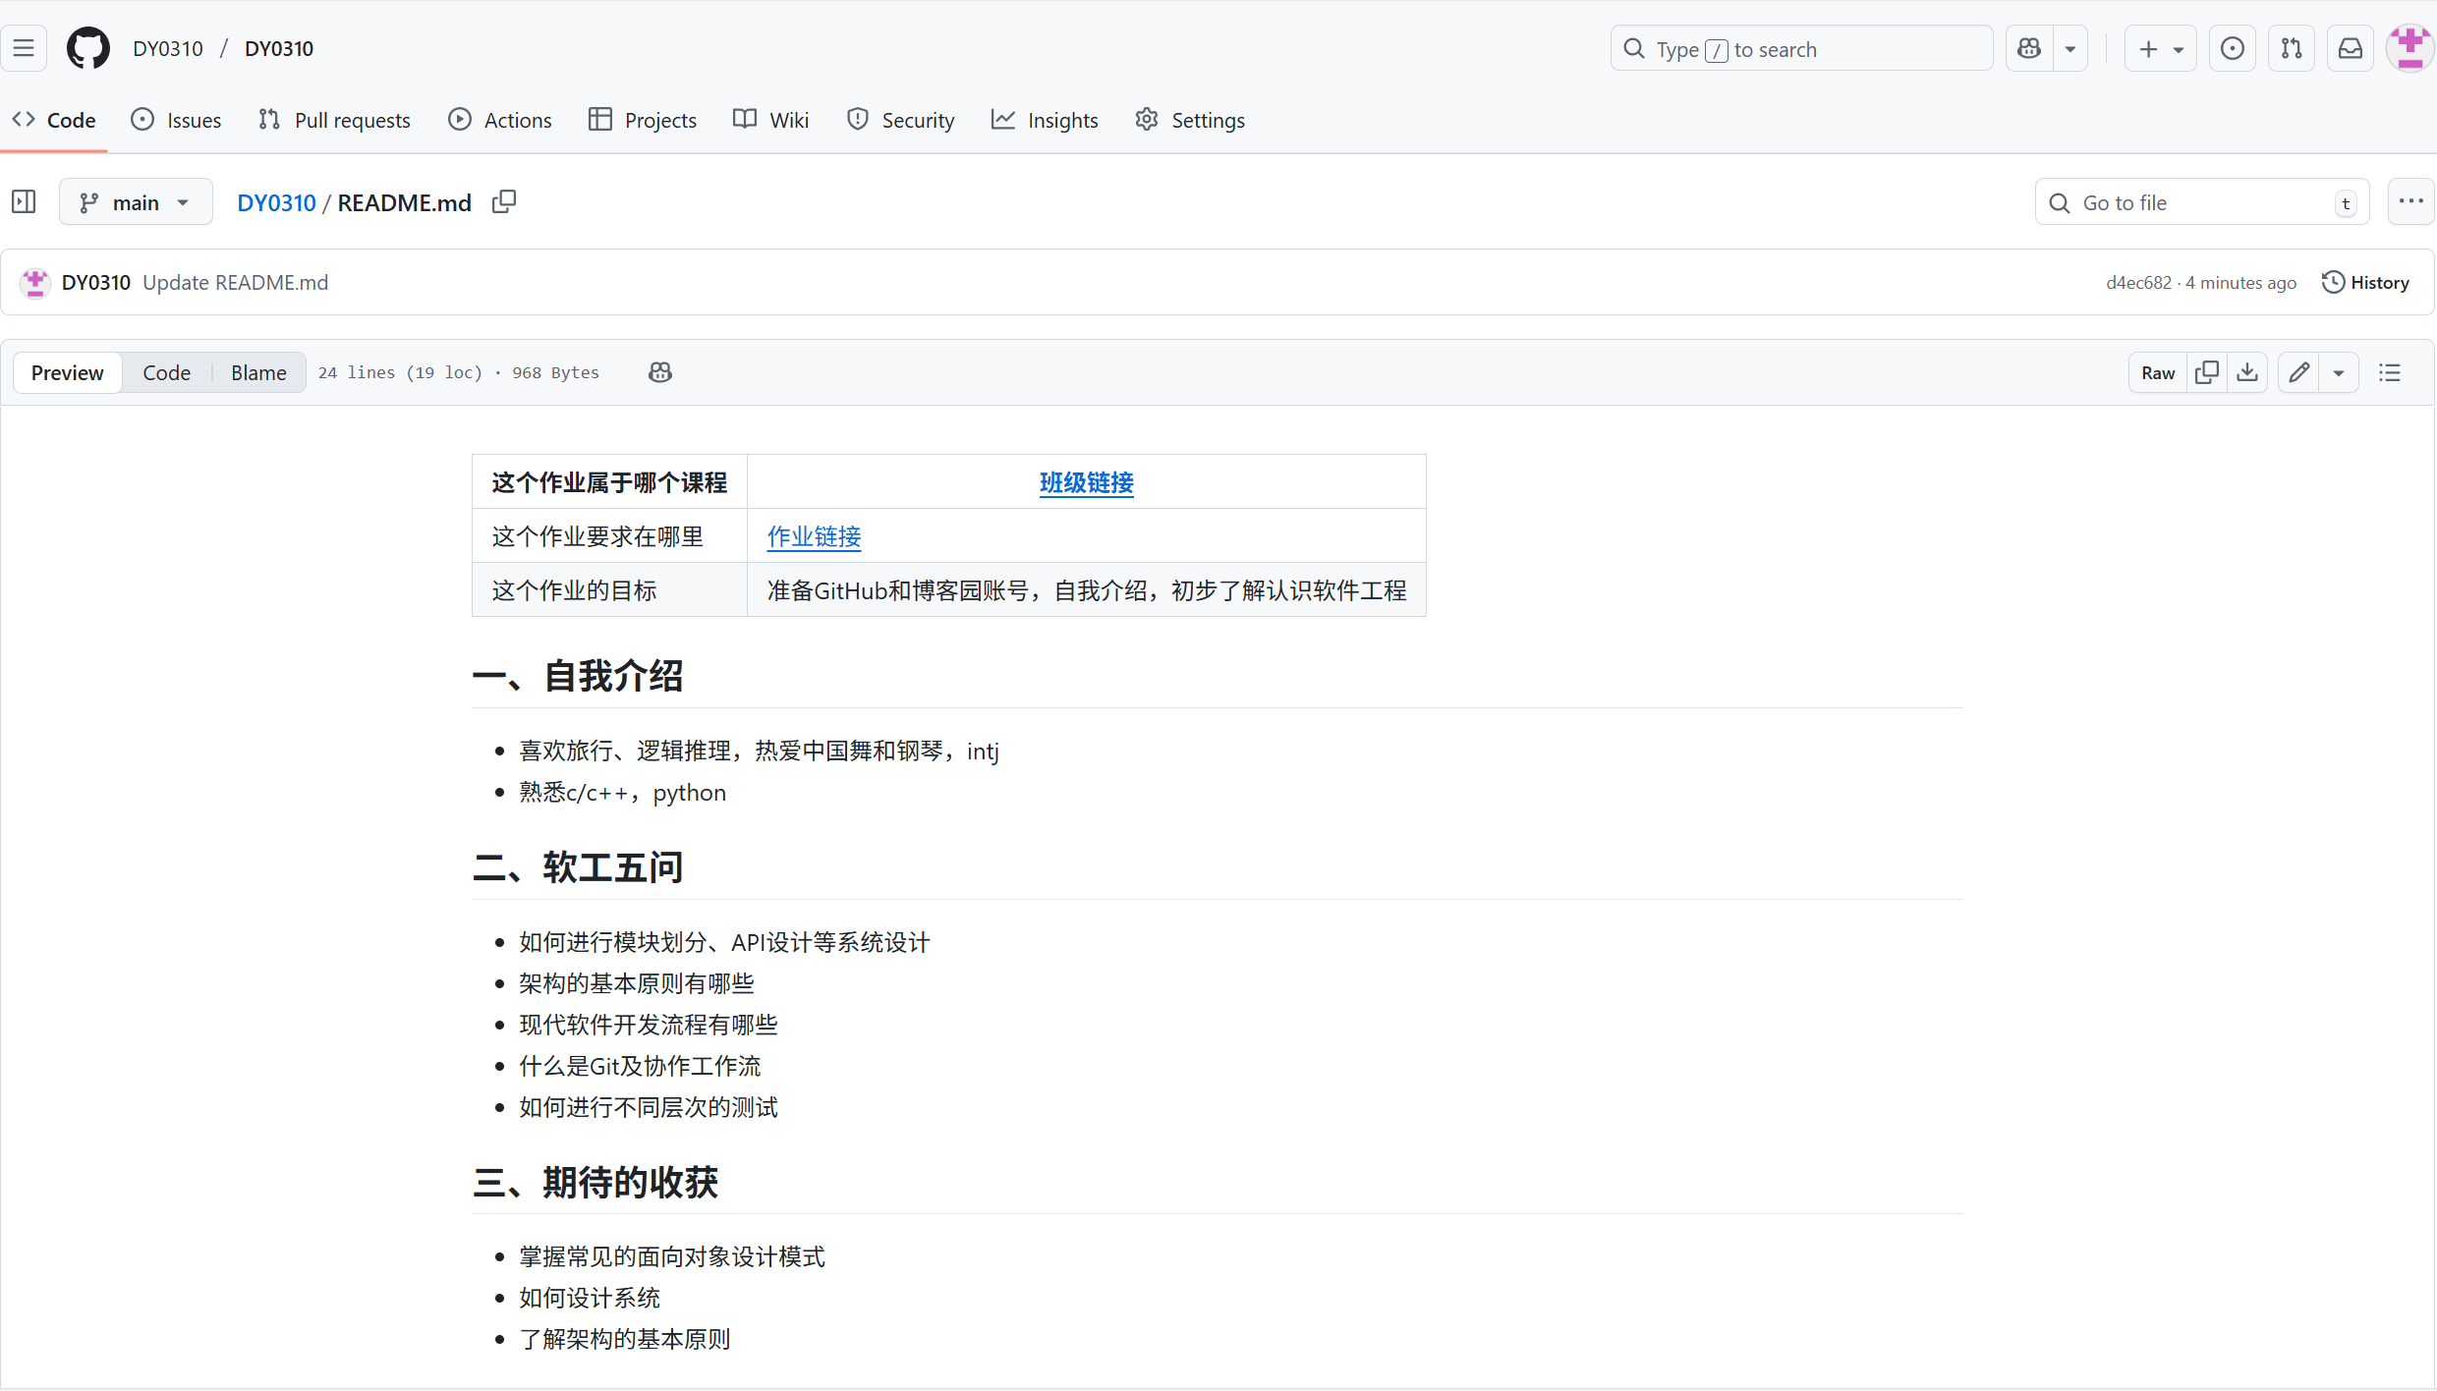Toggle the file tree side panel

point(25,202)
